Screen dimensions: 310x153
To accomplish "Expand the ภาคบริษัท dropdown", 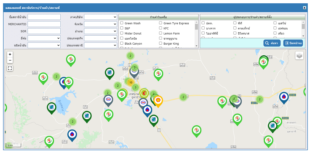I will tap(101, 17).
